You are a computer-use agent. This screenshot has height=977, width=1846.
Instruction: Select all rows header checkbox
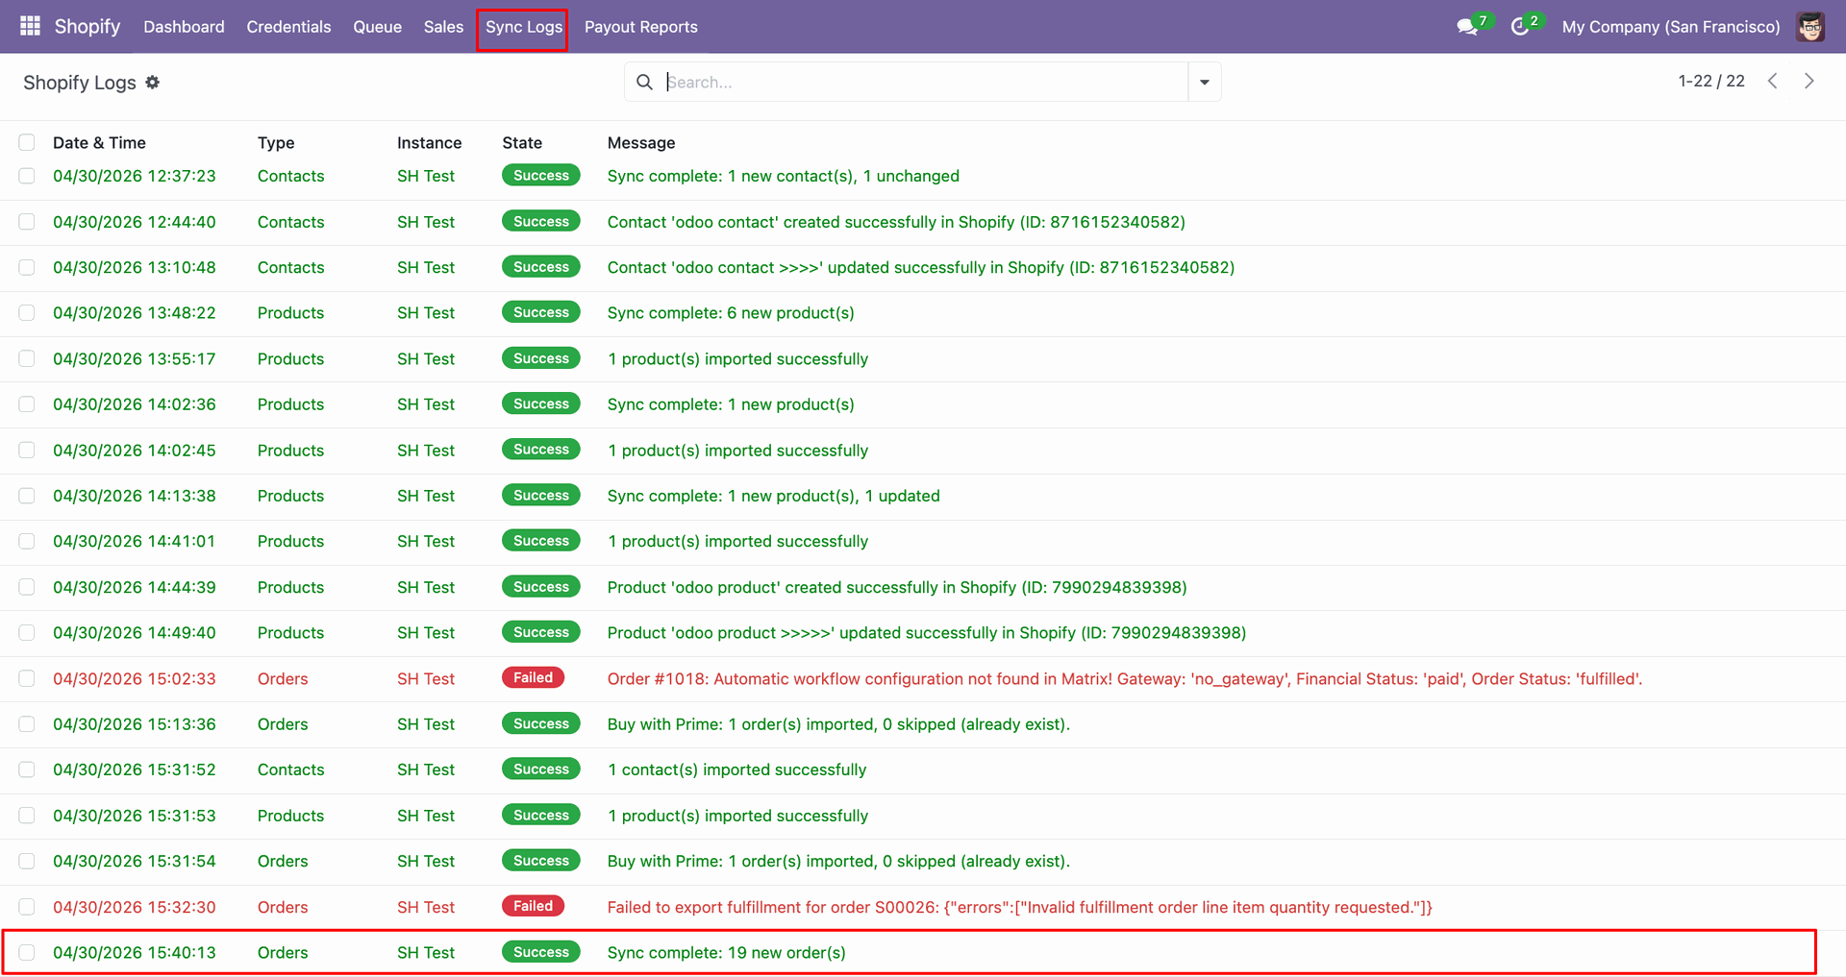[27, 142]
